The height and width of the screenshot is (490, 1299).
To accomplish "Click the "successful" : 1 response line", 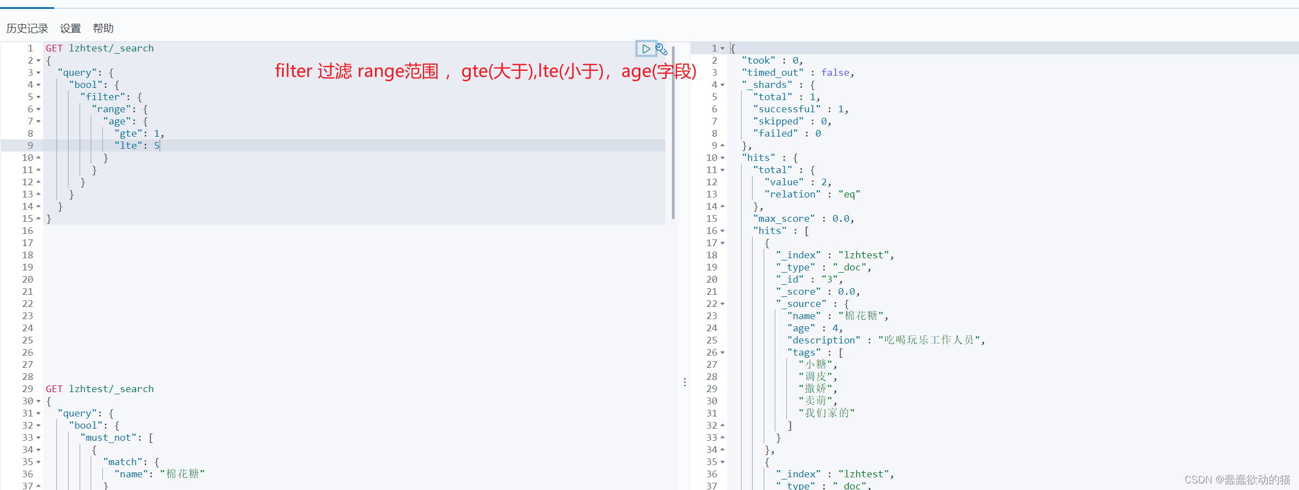I will (x=801, y=109).
